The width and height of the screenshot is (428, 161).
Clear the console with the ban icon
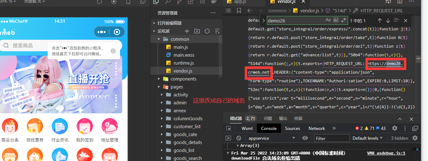(x=239, y=138)
